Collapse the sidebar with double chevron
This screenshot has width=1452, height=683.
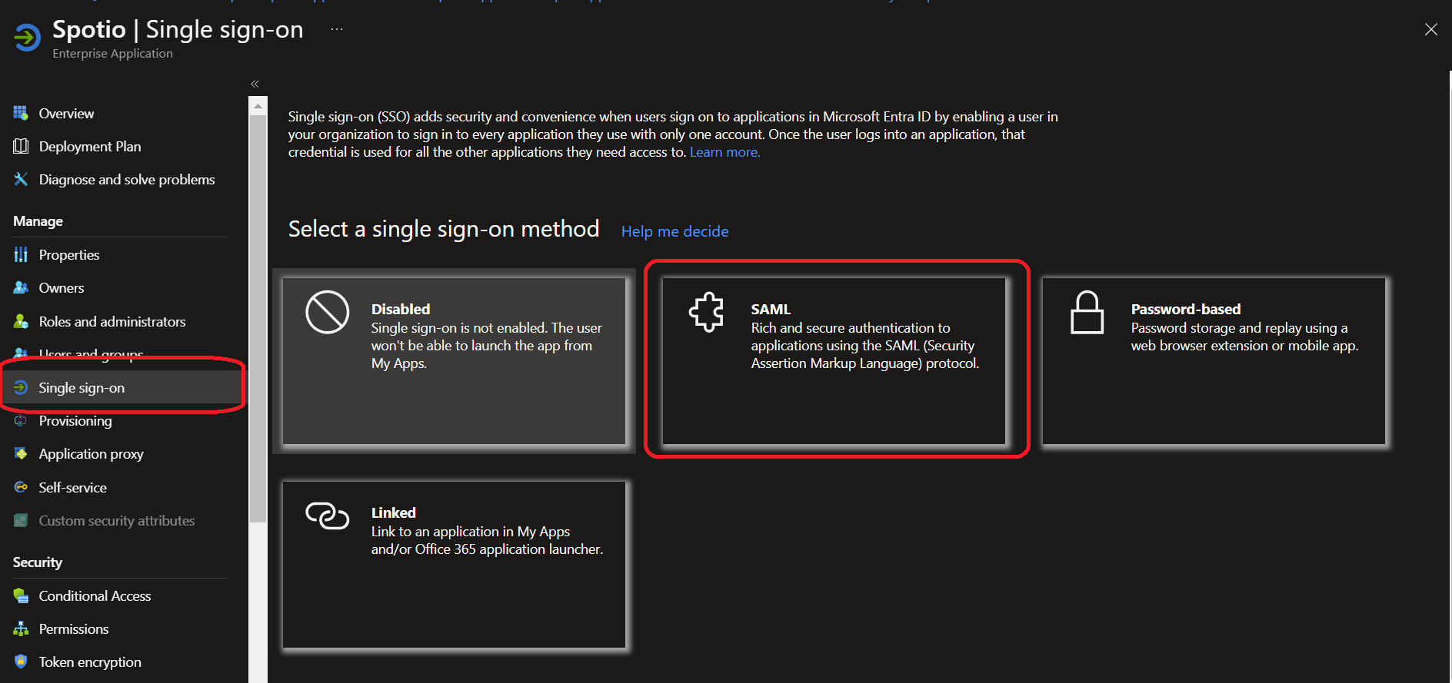coord(255,84)
